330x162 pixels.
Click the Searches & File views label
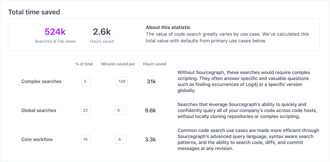point(55,41)
